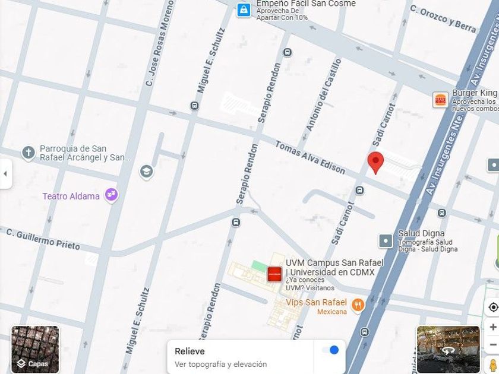This screenshot has height=374, width=499.
Task: Zoom in with the plus button
Action: (493, 327)
